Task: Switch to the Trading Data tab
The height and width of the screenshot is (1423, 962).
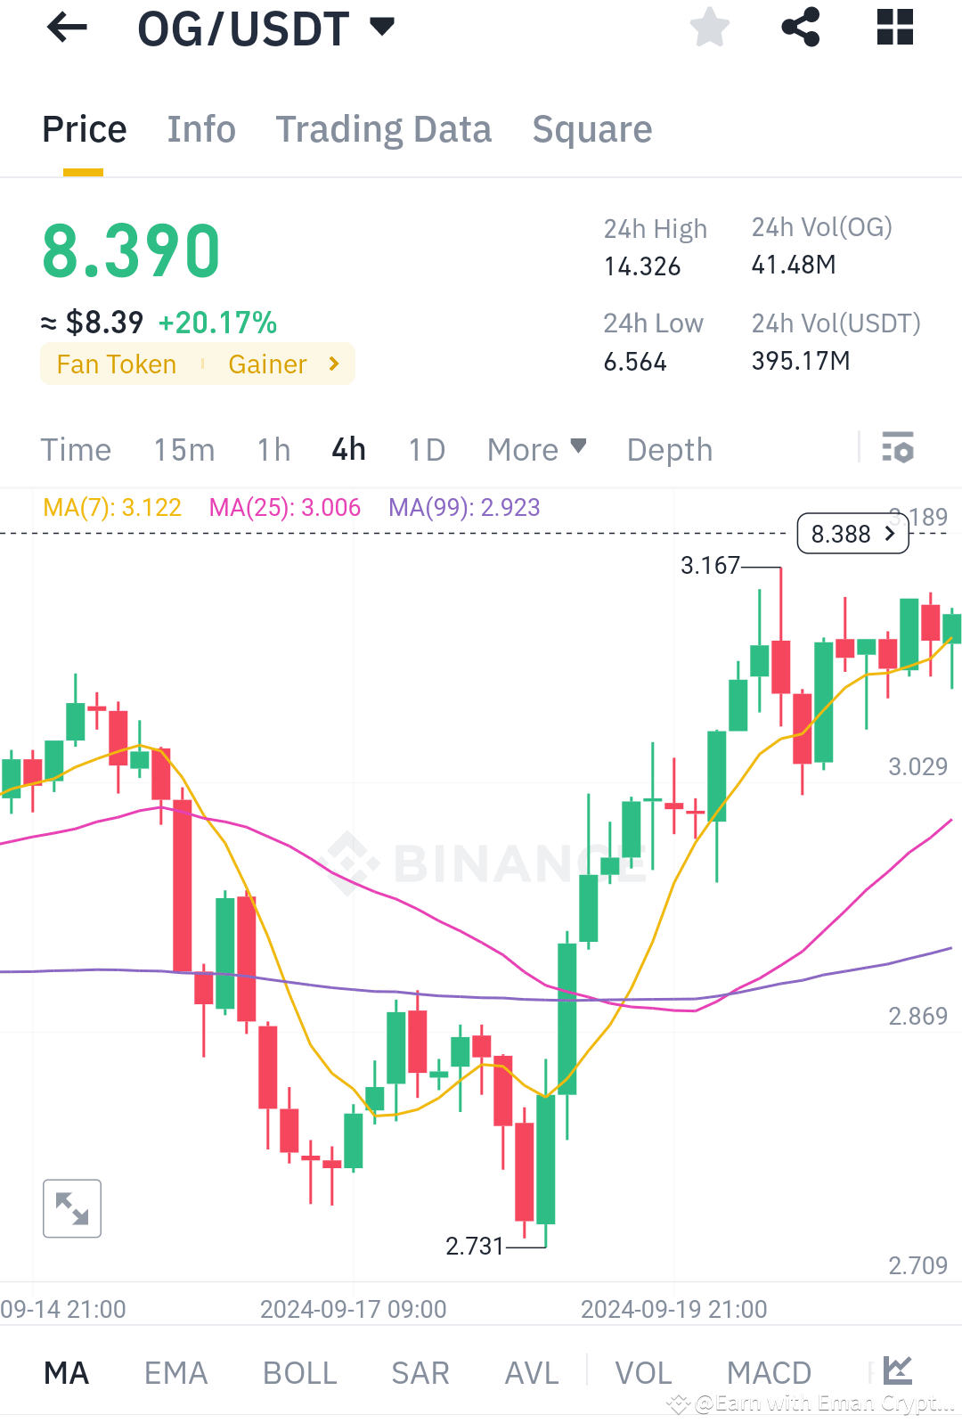Action: tap(384, 129)
